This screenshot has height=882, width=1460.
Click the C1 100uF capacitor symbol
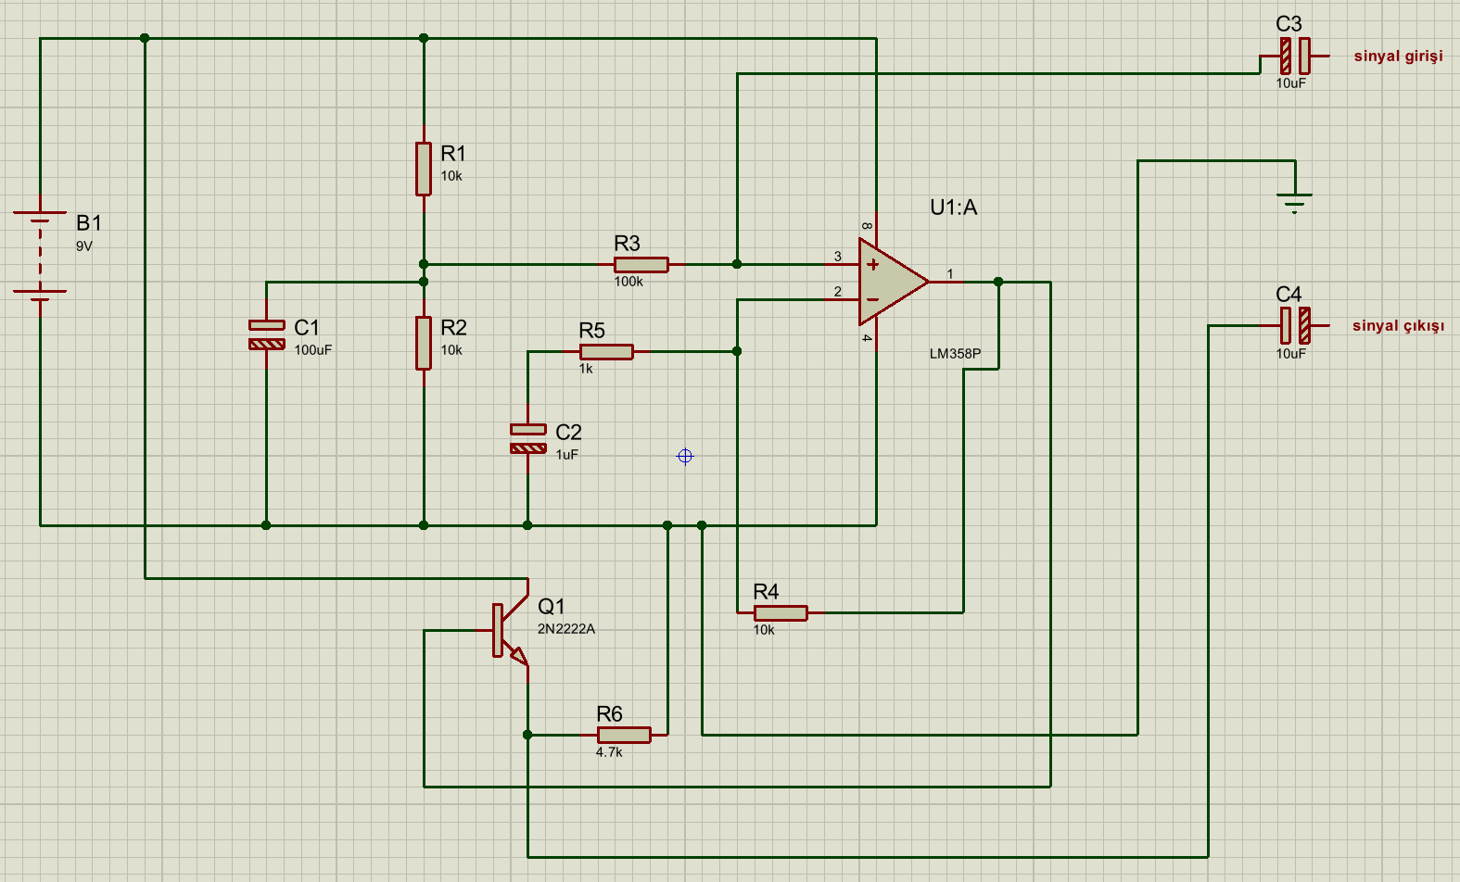[x=267, y=334]
